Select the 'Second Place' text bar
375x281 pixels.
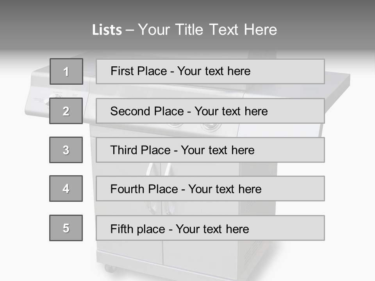(x=210, y=111)
